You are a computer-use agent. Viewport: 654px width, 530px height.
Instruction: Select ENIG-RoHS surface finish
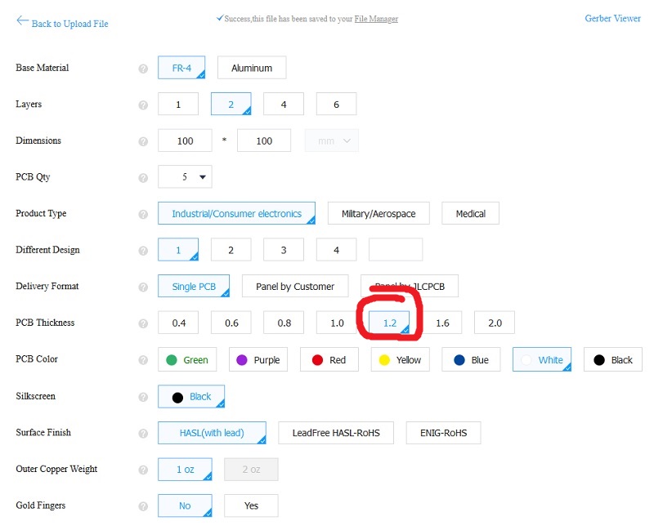tap(443, 433)
